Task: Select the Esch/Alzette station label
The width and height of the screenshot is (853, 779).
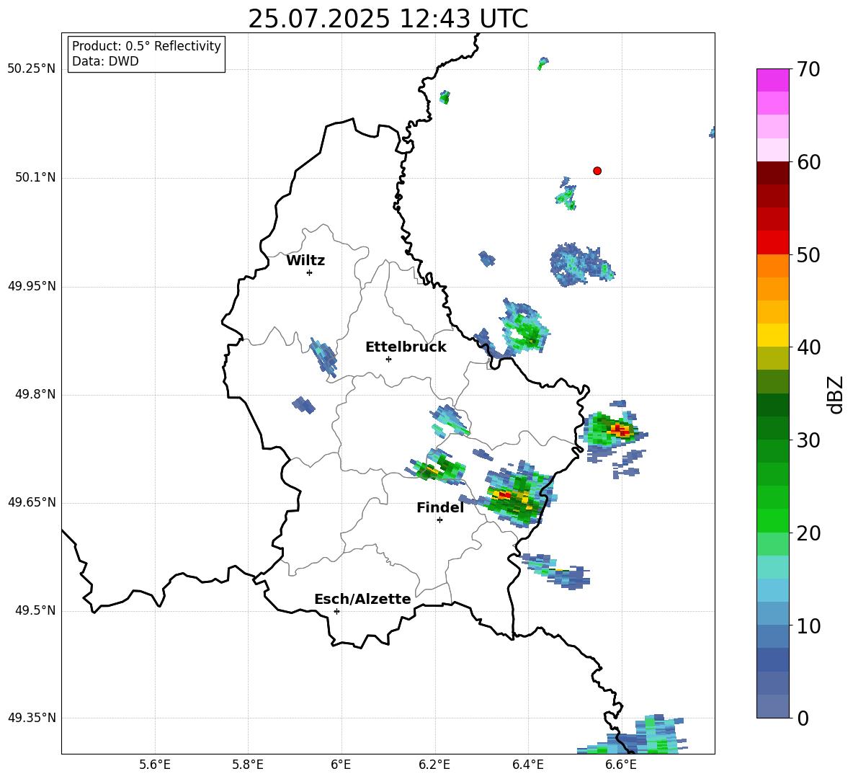Action: [x=362, y=599]
